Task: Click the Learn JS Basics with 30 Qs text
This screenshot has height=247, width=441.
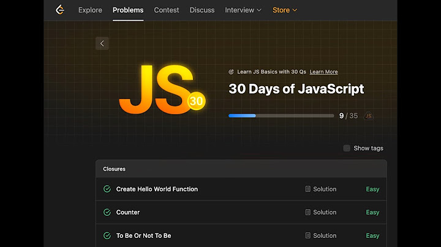Action: (x=271, y=72)
